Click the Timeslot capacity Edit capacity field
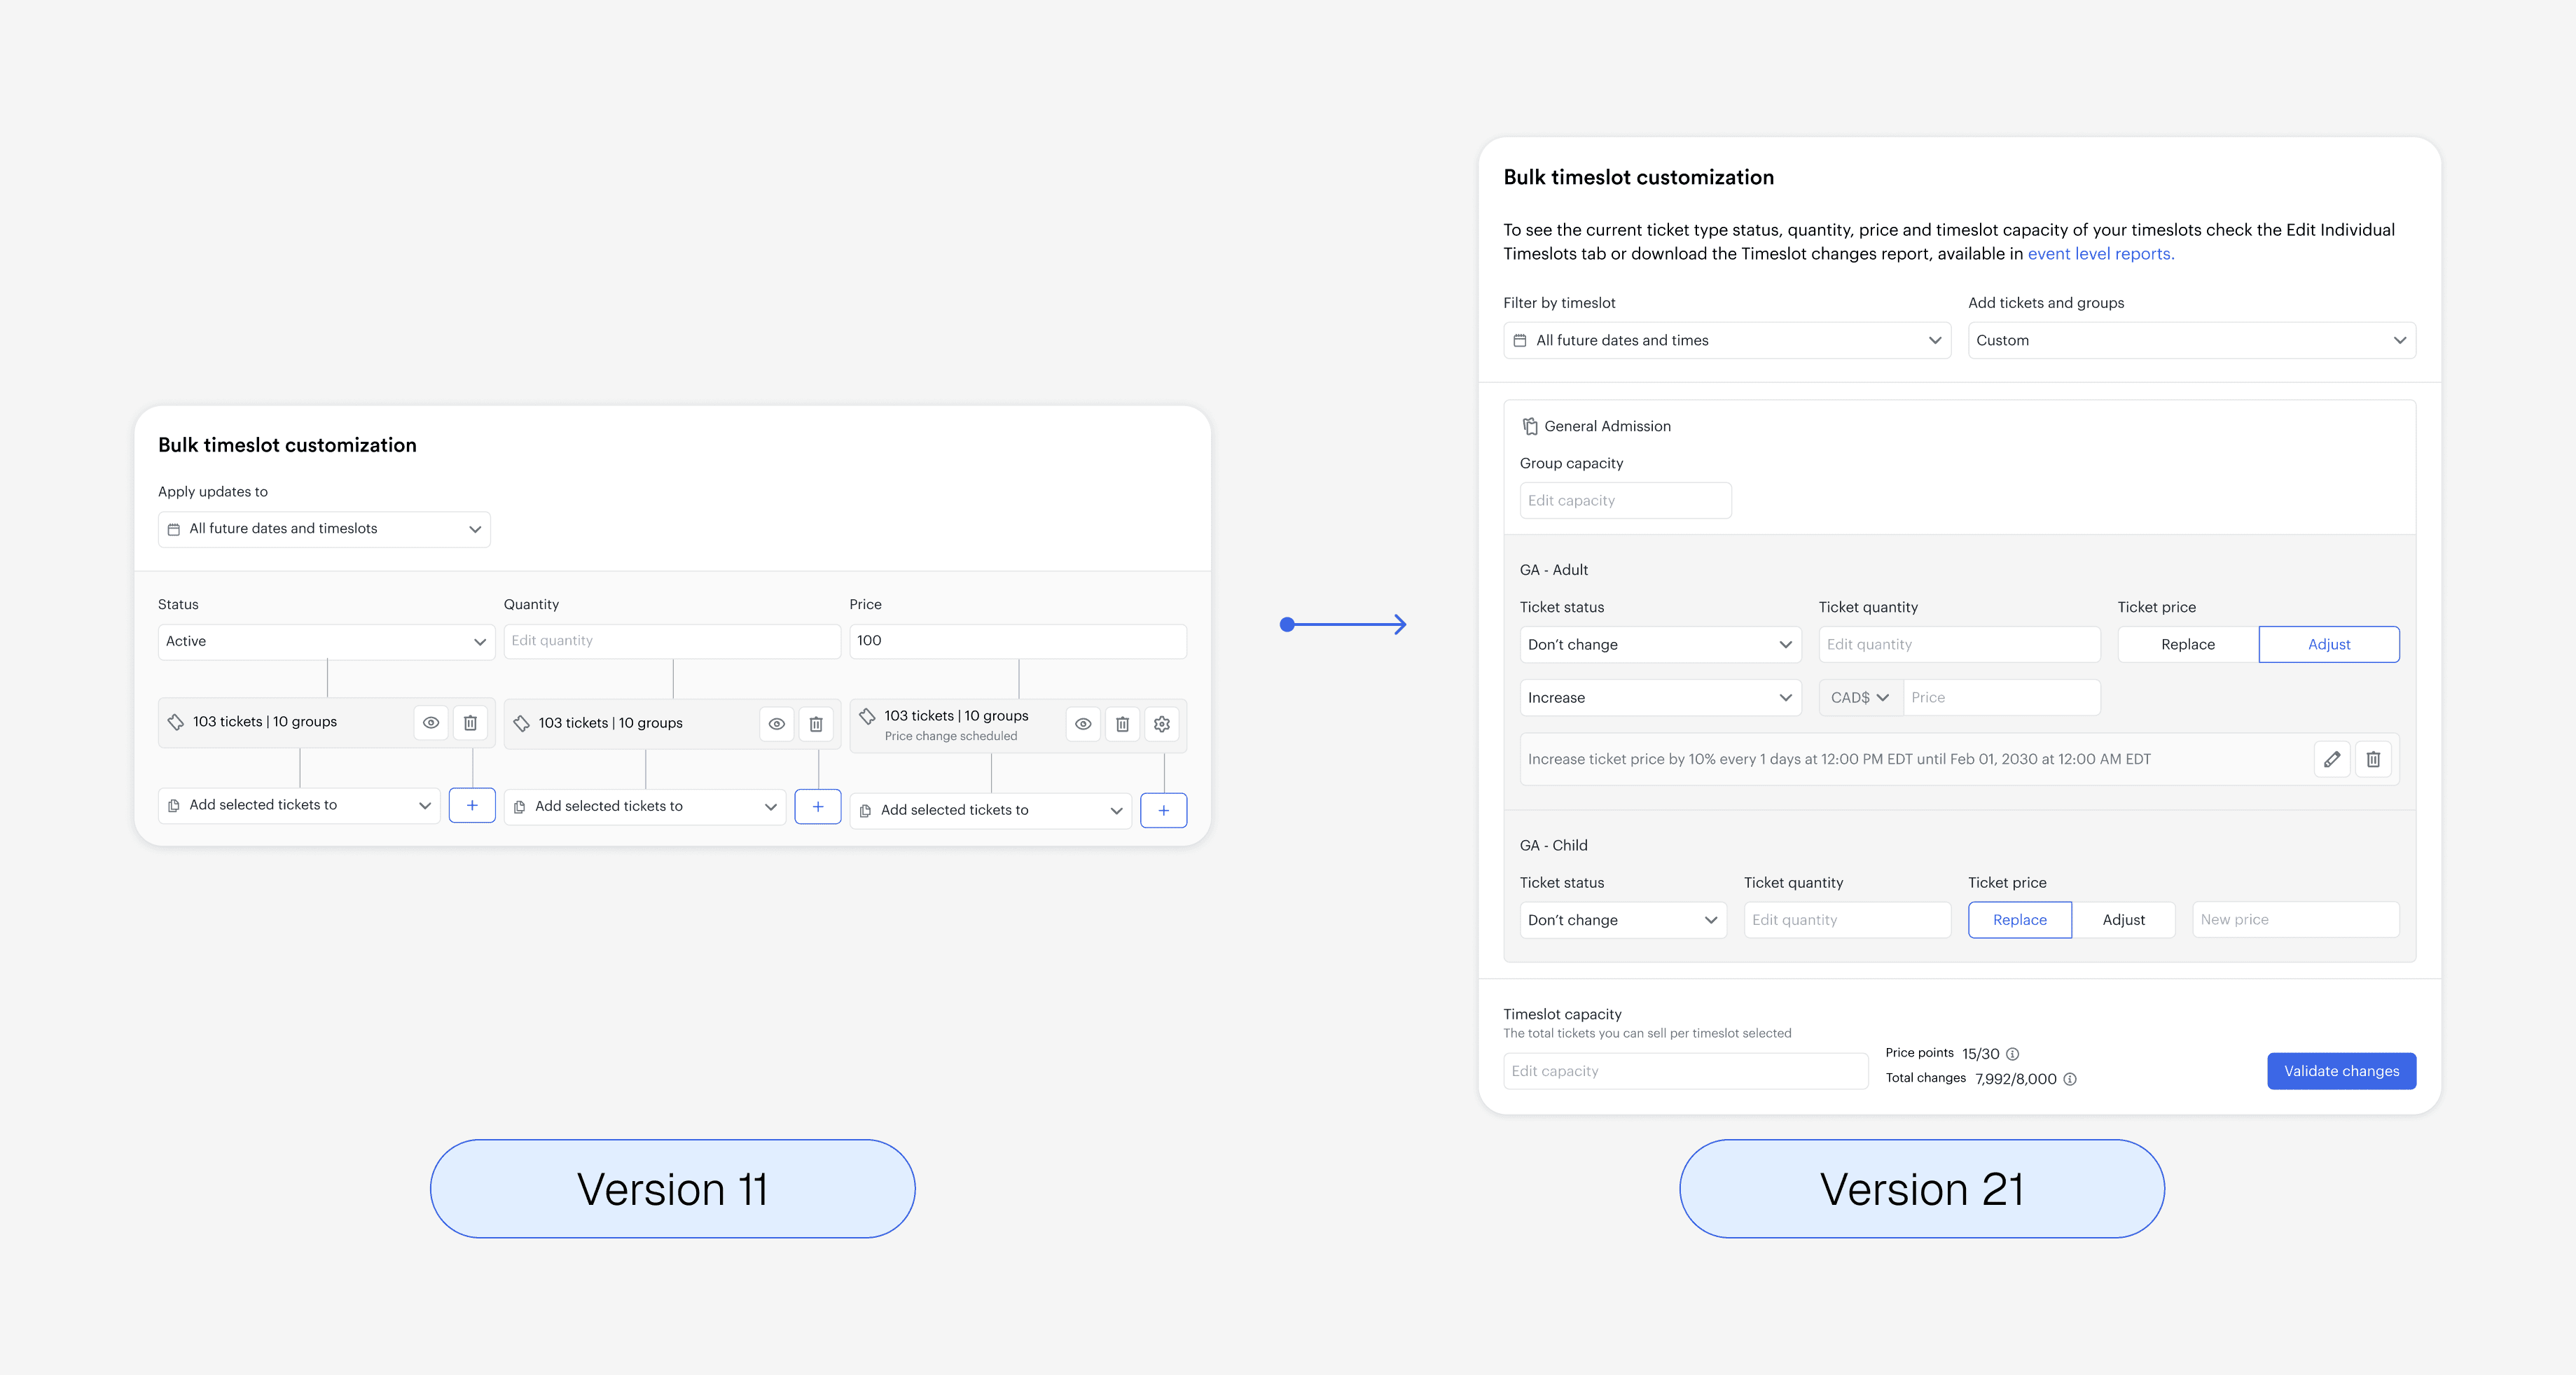The image size is (2576, 1375). (1685, 1071)
